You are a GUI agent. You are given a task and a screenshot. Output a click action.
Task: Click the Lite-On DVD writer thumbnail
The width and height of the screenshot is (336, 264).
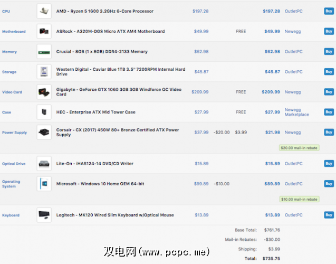[44, 164]
